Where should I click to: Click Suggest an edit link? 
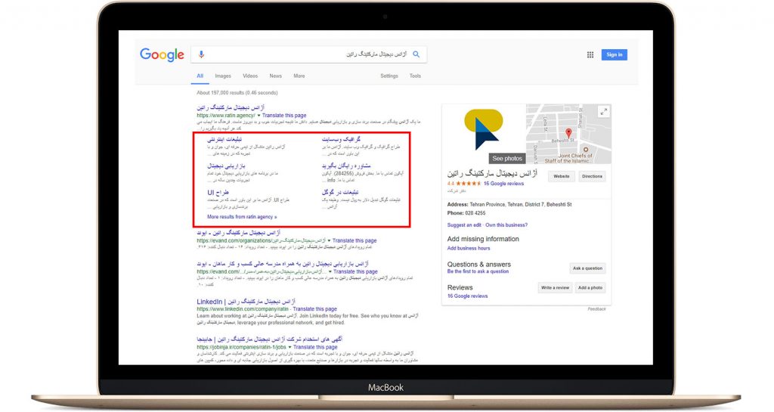pos(464,225)
